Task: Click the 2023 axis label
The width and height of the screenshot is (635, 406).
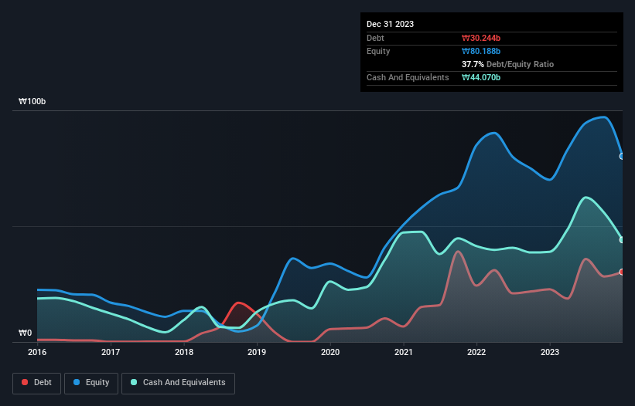Action: click(x=550, y=352)
